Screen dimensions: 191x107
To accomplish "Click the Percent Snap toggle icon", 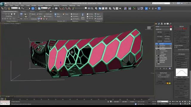I will 66,8.
